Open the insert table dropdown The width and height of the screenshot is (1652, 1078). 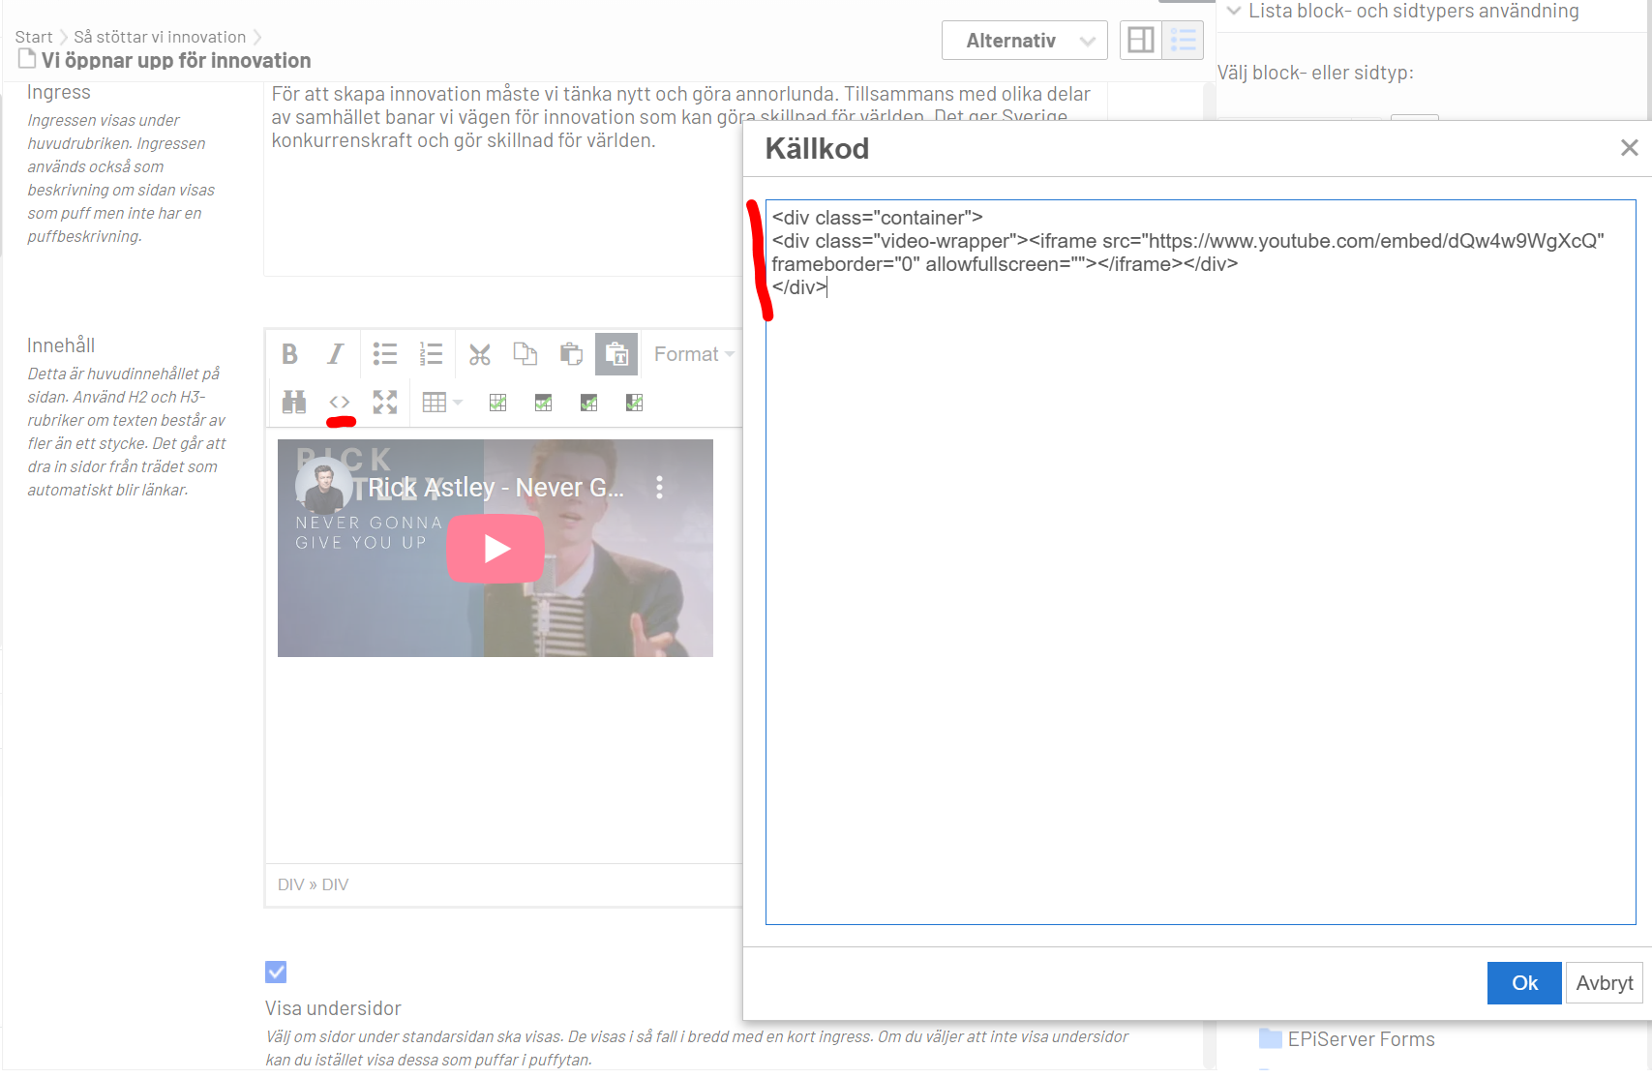(441, 403)
